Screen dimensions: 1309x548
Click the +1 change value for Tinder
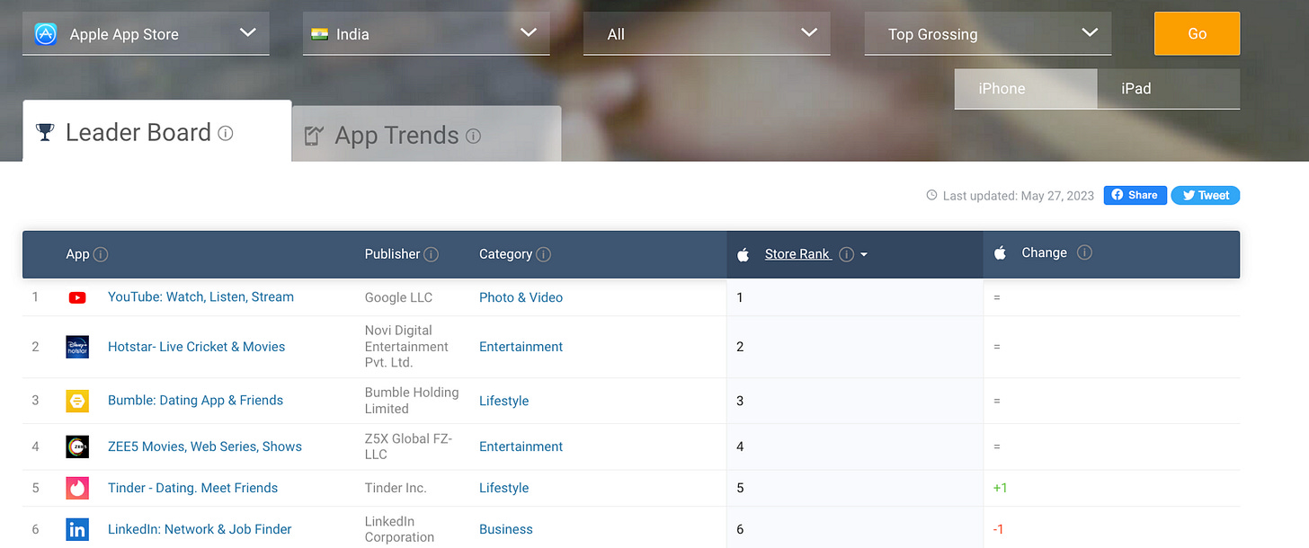[1000, 488]
